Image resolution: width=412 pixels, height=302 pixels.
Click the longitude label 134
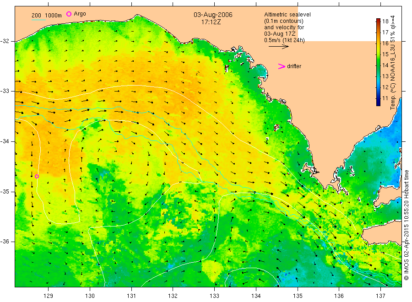(x=256, y=296)
